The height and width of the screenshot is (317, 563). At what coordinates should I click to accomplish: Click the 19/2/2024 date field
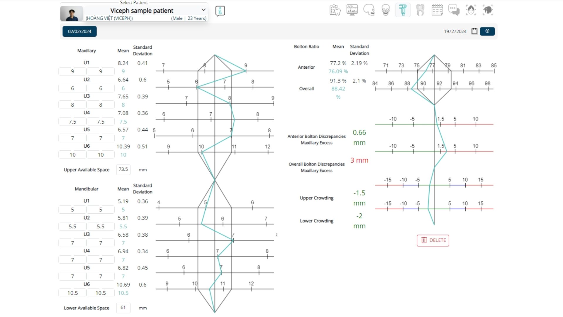click(x=455, y=31)
